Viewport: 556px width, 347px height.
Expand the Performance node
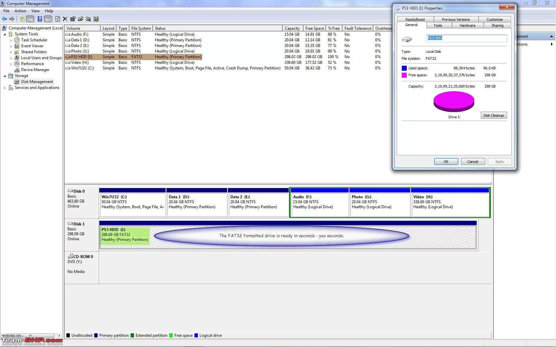pyautogui.click(x=11, y=64)
